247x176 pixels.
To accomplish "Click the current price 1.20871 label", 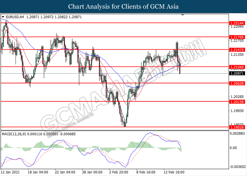I will point(237,73).
